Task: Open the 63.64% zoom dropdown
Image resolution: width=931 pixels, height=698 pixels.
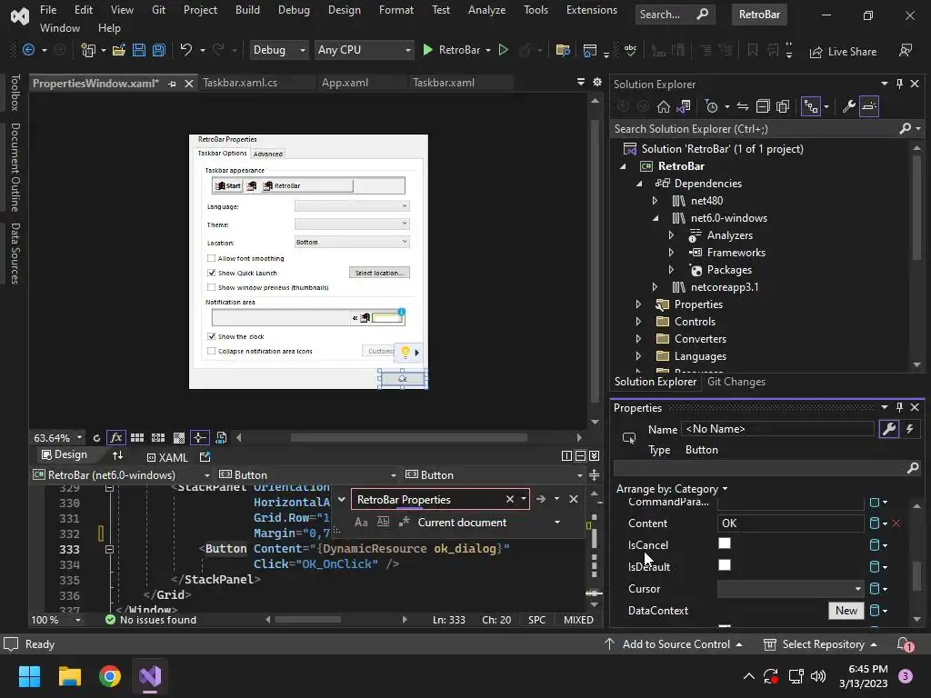Action: click(x=79, y=438)
